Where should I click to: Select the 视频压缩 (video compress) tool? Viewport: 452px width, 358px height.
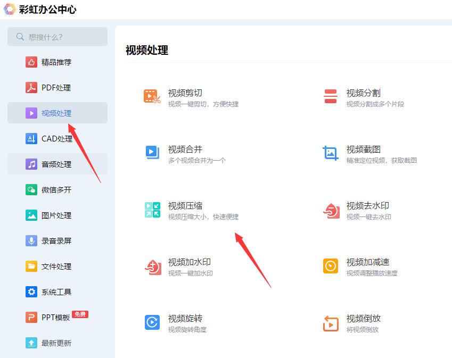[x=184, y=206]
